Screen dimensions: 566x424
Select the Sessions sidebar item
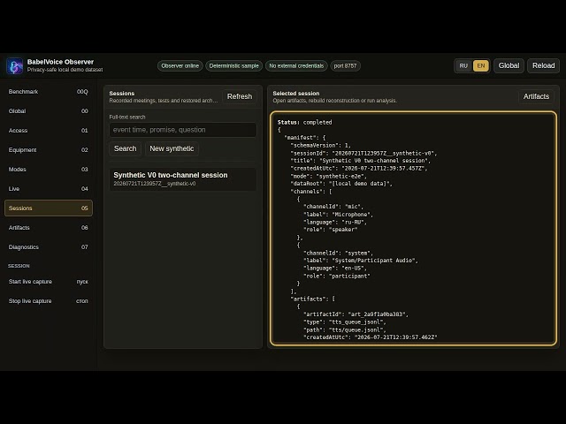pos(49,208)
